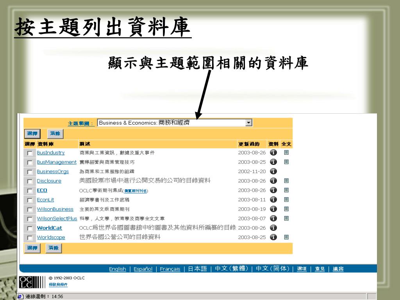Open the WorldCat database link
Image resolution: width=400 pixels, height=300 pixels.
click(x=50, y=228)
